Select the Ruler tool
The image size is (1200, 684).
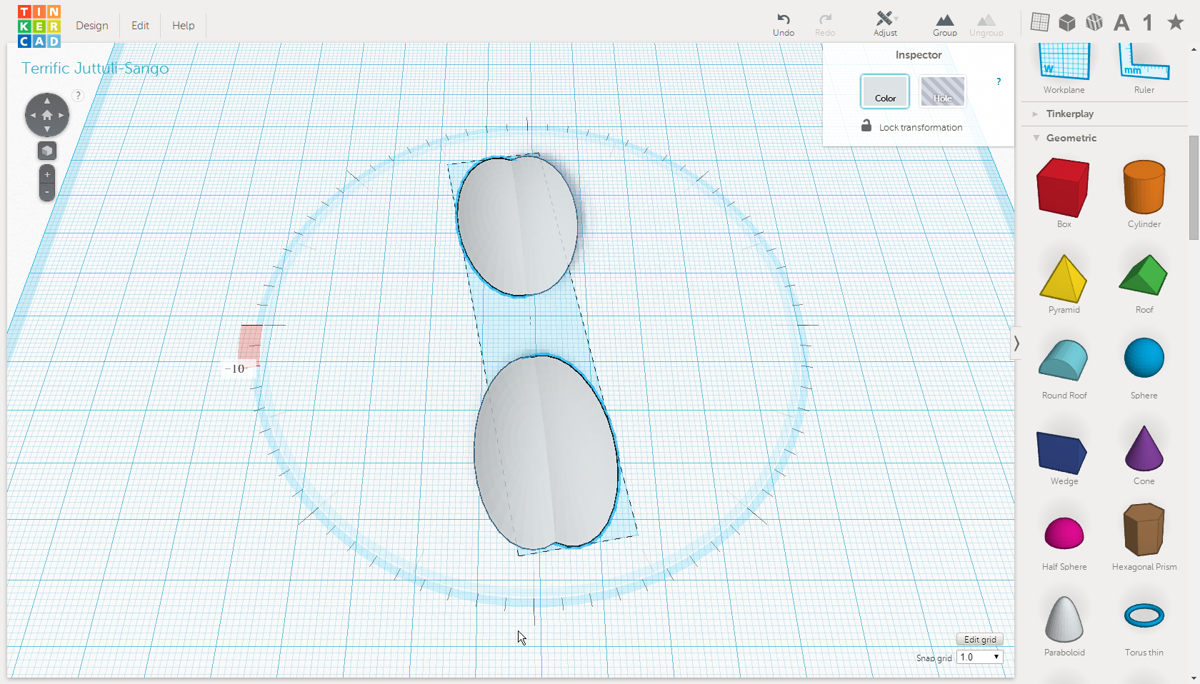point(1144,68)
